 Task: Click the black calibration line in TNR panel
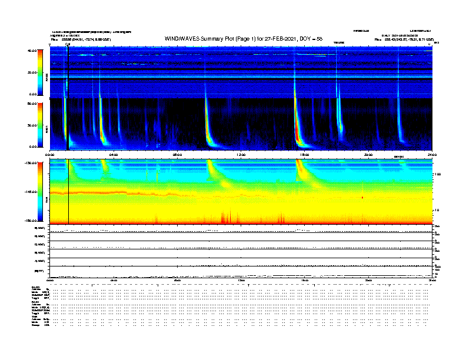[x=69, y=192]
